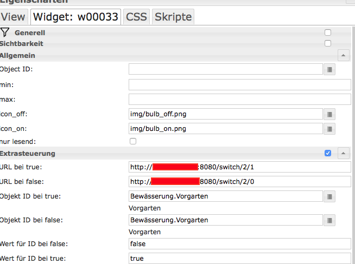Open image picker for icon_on

click(x=329, y=129)
